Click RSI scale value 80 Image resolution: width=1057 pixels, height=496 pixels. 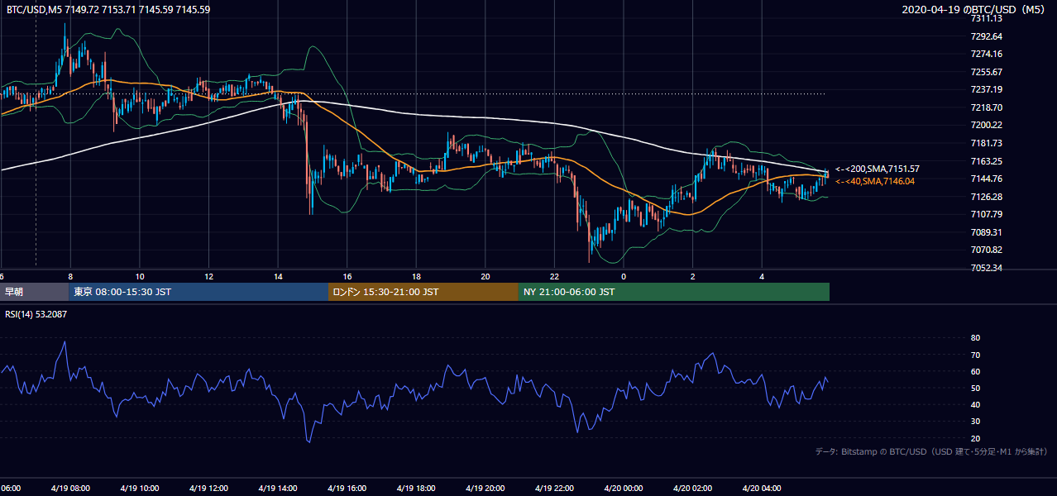pyautogui.click(x=975, y=338)
